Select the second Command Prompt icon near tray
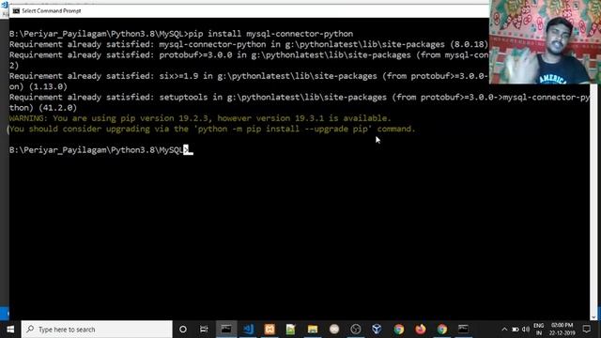The height and width of the screenshot is (338, 601). pos(463,330)
